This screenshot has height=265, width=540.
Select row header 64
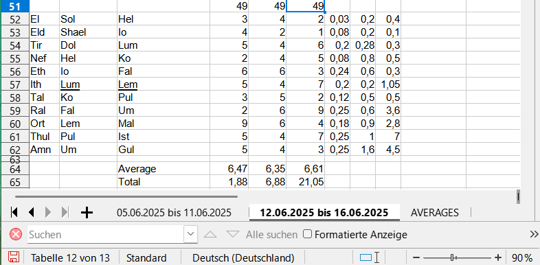(x=15, y=169)
